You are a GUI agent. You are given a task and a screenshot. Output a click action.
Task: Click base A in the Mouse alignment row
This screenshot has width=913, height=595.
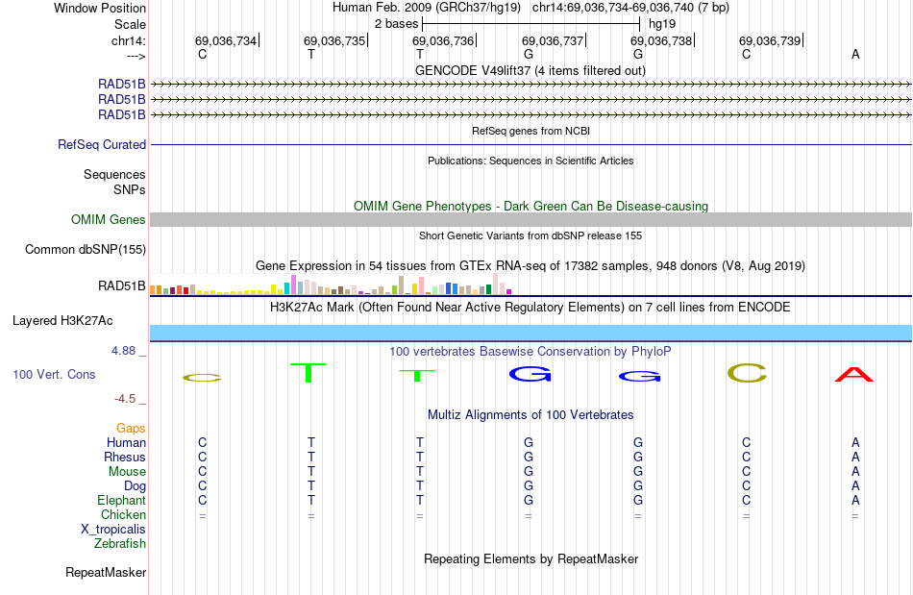coord(855,472)
